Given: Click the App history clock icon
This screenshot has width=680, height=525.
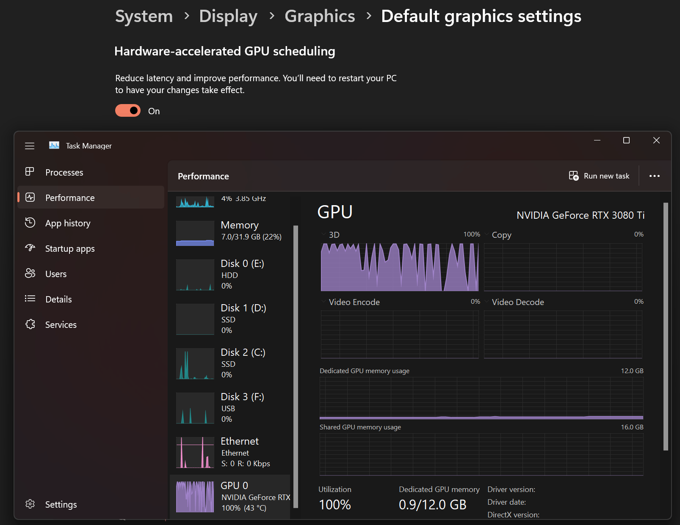Looking at the screenshot, I should click(30, 223).
